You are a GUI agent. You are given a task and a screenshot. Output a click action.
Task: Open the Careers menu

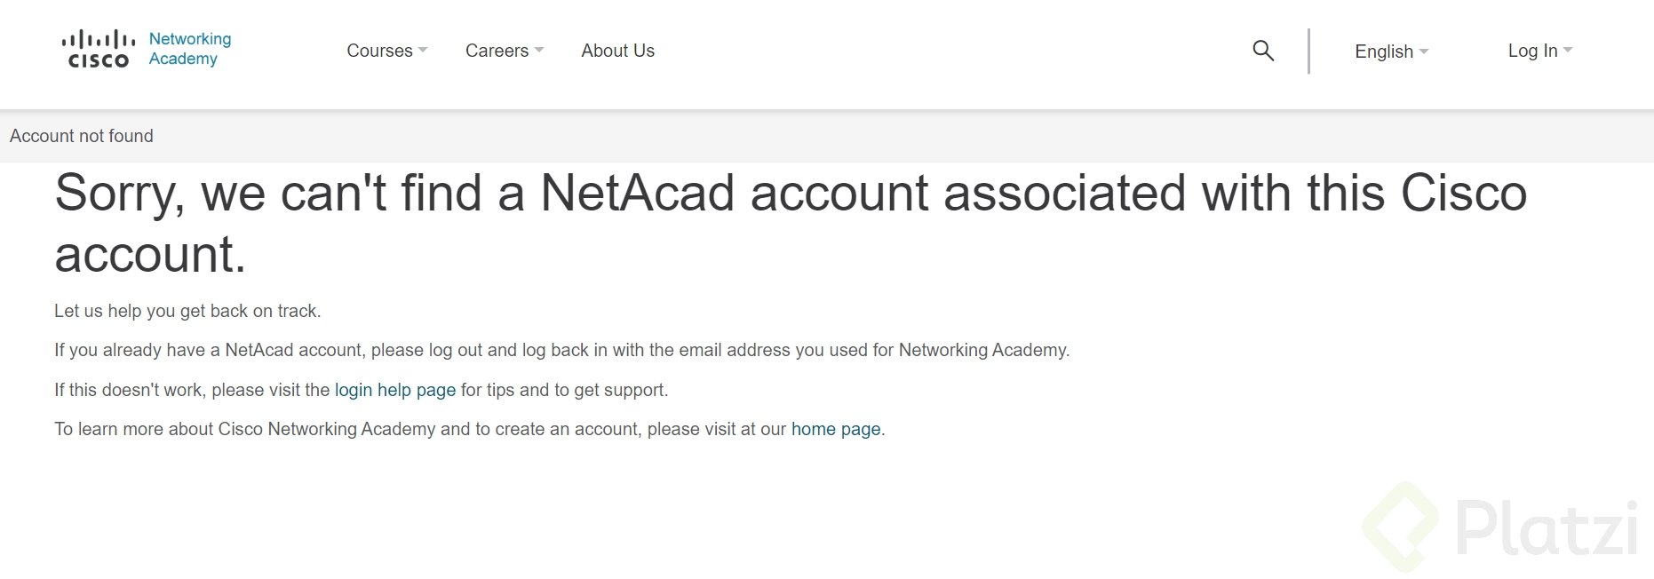pos(497,51)
